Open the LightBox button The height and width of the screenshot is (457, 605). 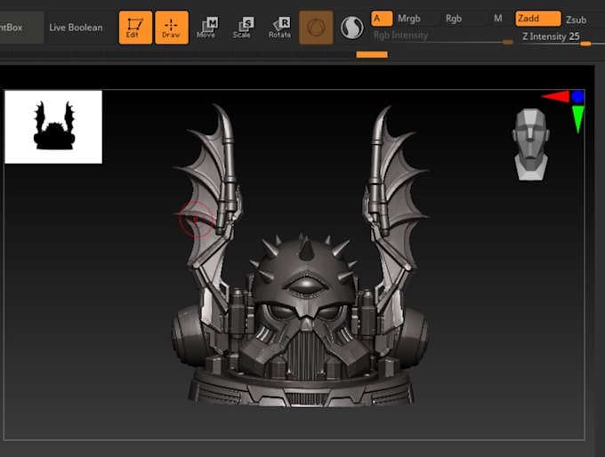point(21,28)
